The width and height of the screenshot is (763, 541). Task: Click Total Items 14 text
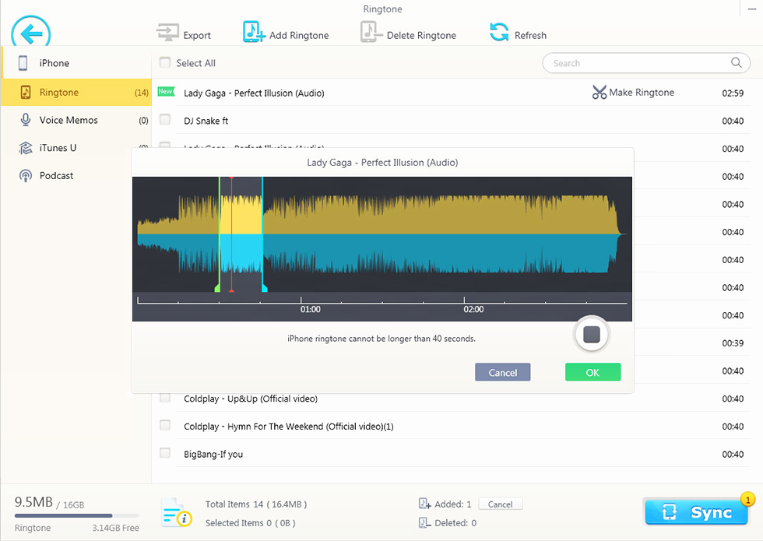pyautogui.click(x=256, y=504)
